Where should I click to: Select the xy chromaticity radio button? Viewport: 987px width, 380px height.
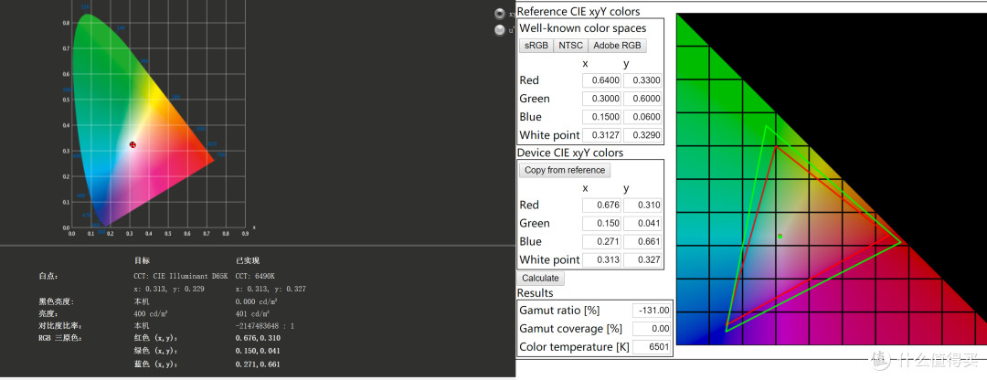tap(500, 14)
